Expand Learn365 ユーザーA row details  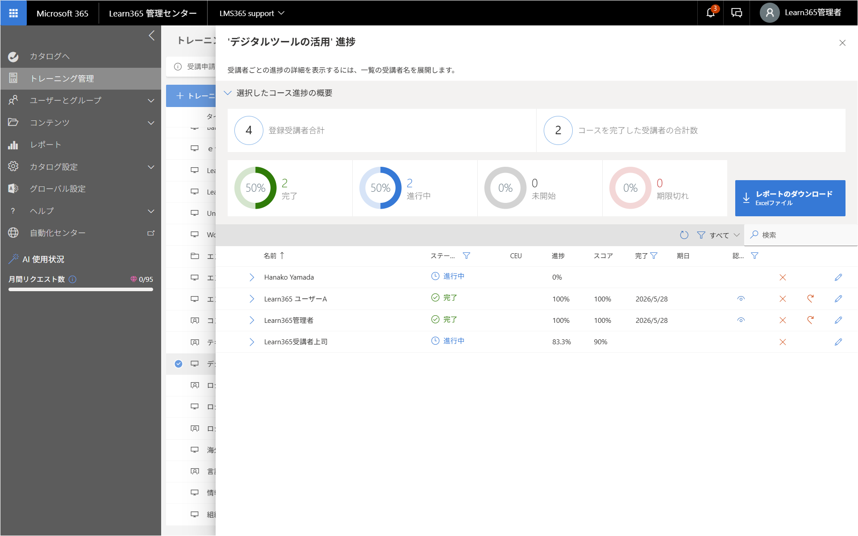click(x=252, y=299)
